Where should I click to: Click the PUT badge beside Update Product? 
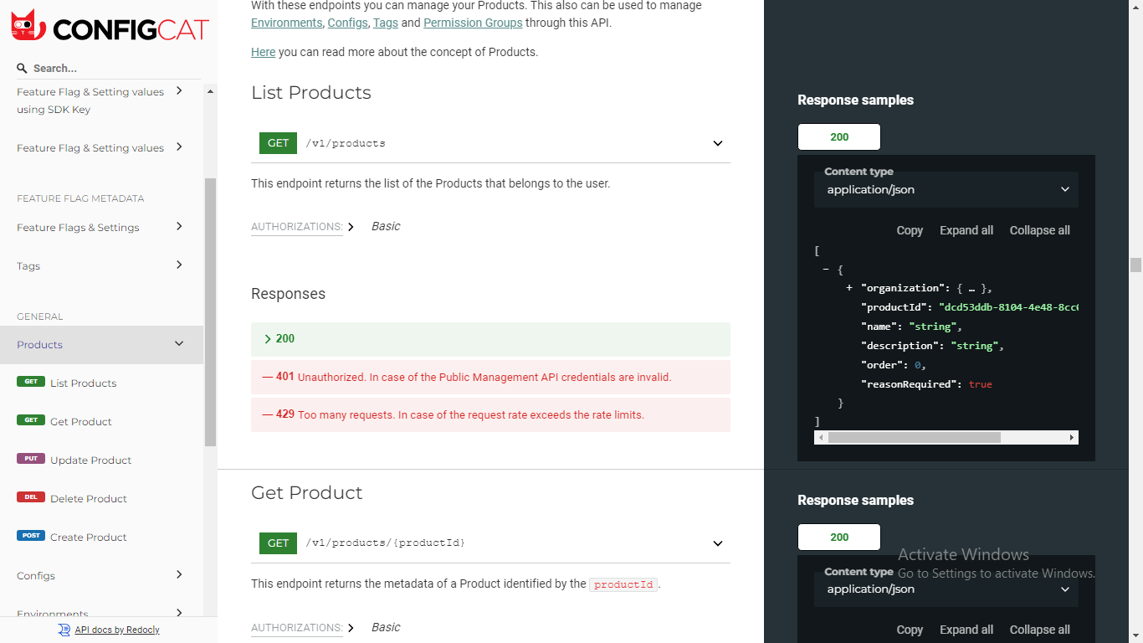click(x=31, y=459)
